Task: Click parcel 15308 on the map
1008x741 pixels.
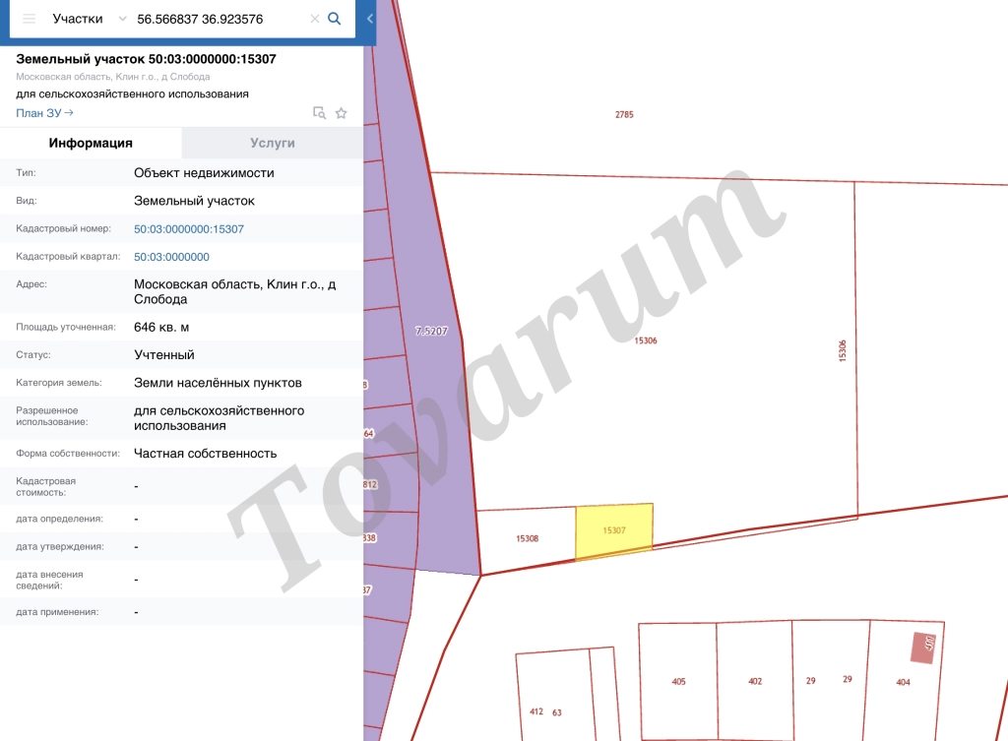Action: point(528,538)
